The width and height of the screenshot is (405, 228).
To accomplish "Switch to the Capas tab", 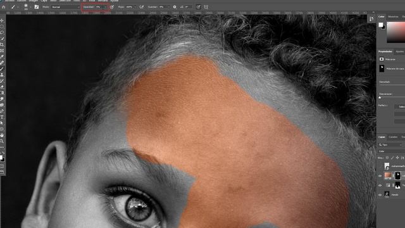I will click(382, 137).
